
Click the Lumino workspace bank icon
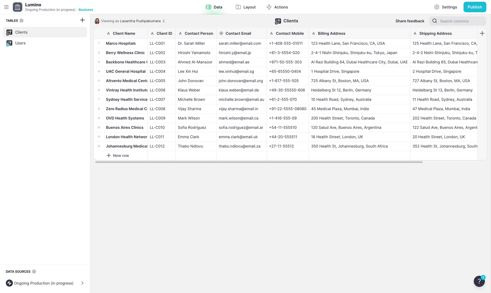click(17, 7)
